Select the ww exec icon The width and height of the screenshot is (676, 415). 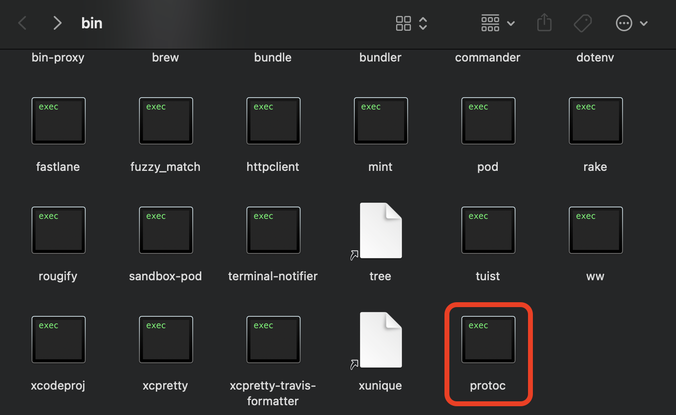pos(596,230)
